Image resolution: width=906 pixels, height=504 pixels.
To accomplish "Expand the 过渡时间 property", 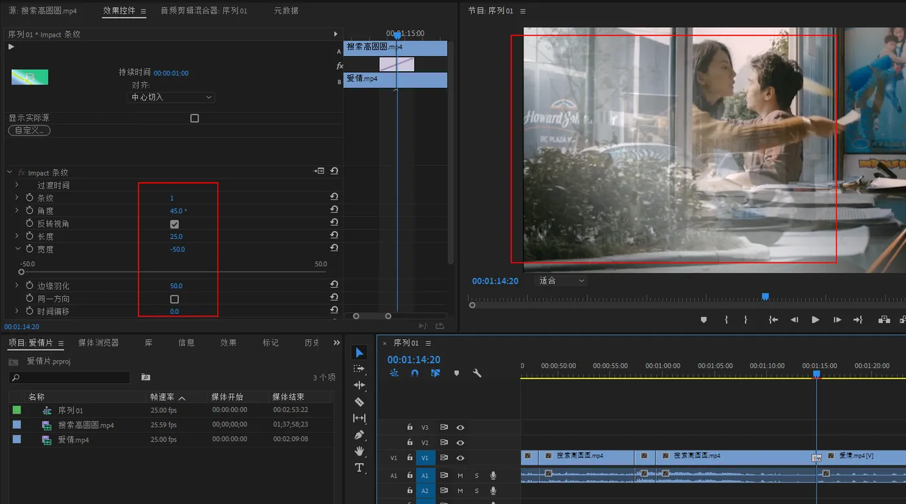I will tap(17, 185).
